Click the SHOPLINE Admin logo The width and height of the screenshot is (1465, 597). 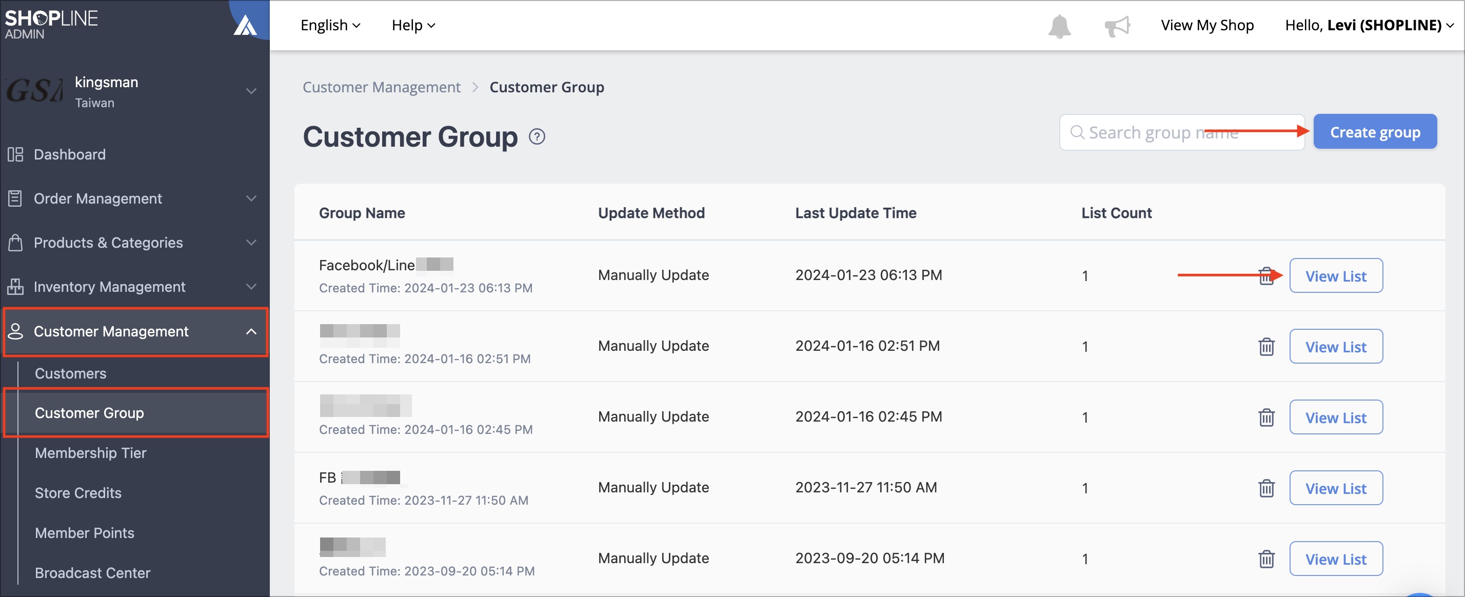[x=51, y=25]
